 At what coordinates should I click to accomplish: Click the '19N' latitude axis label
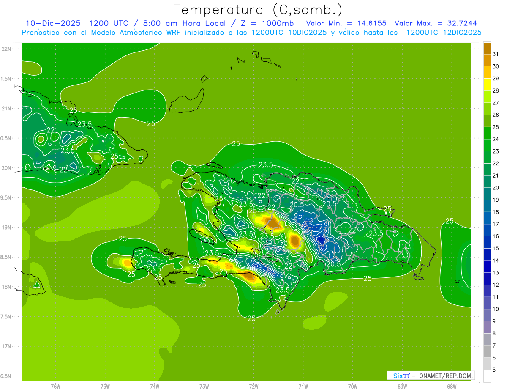(x=6, y=228)
